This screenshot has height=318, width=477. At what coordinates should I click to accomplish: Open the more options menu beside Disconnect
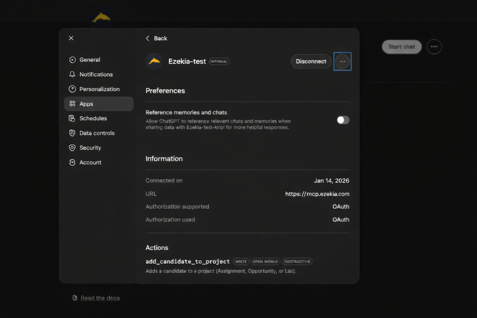pyautogui.click(x=342, y=61)
